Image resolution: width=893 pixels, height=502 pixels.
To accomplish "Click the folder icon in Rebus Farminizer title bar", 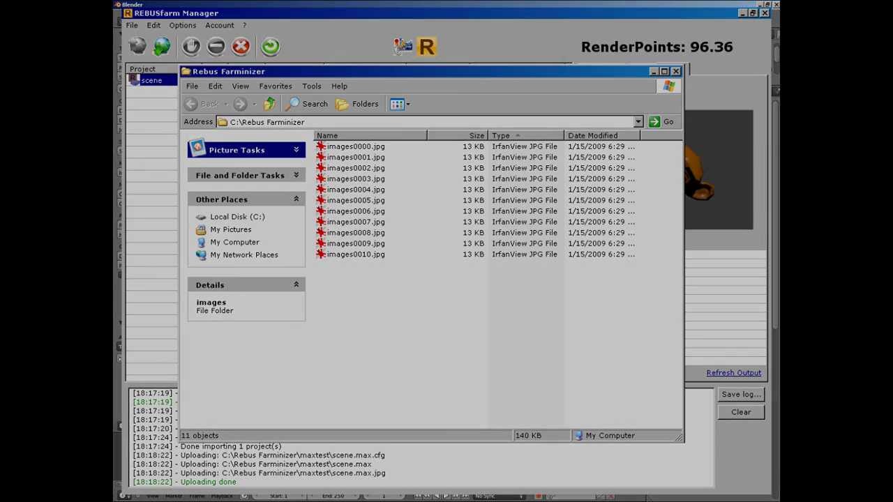I will click(186, 71).
